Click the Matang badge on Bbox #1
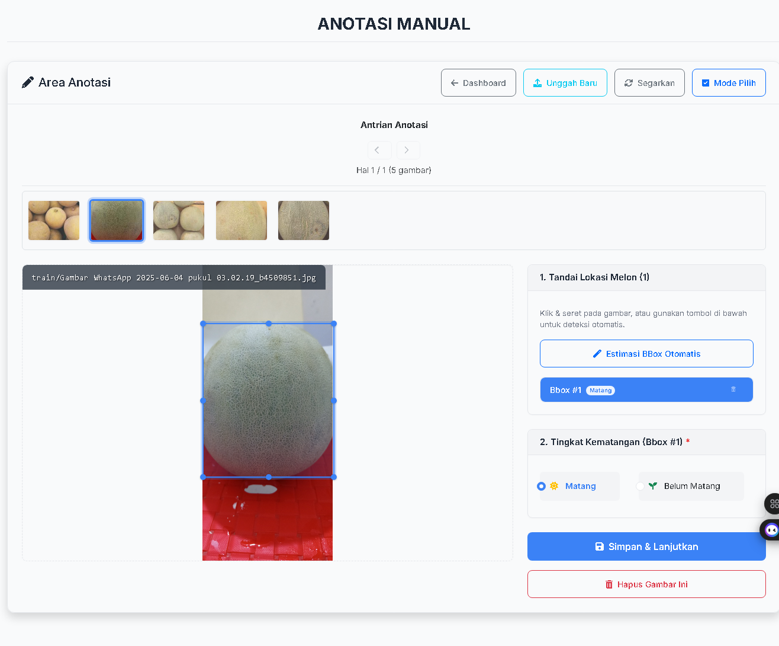 (x=600, y=391)
